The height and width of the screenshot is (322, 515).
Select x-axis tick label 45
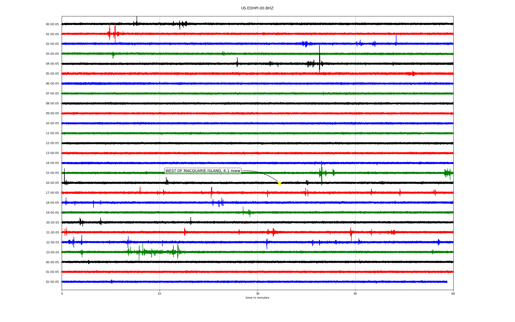pyautogui.click(x=355, y=294)
